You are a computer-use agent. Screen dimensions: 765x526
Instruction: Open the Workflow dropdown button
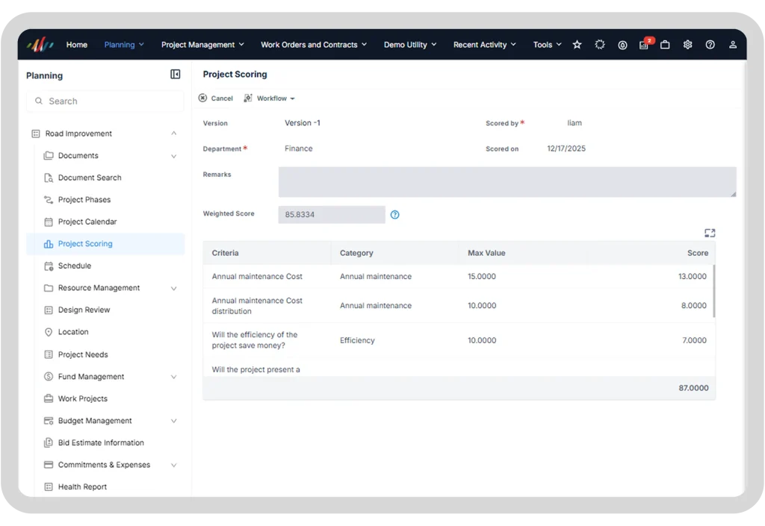(270, 98)
